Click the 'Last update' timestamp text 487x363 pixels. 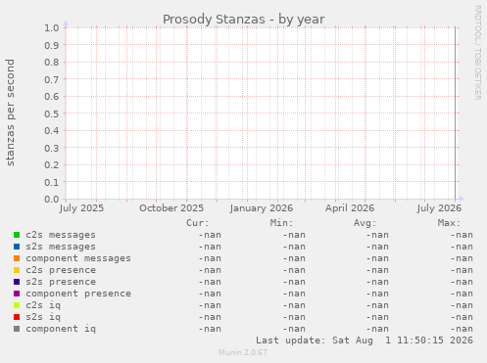pyautogui.click(x=365, y=340)
